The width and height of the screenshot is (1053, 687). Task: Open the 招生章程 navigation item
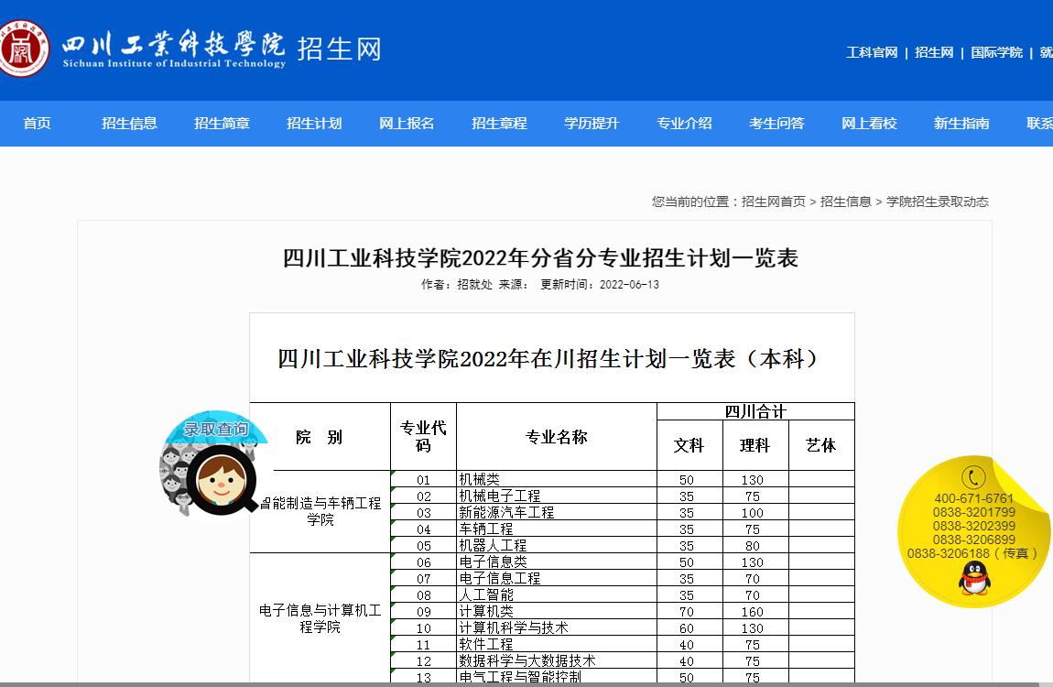click(x=499, y=124)
